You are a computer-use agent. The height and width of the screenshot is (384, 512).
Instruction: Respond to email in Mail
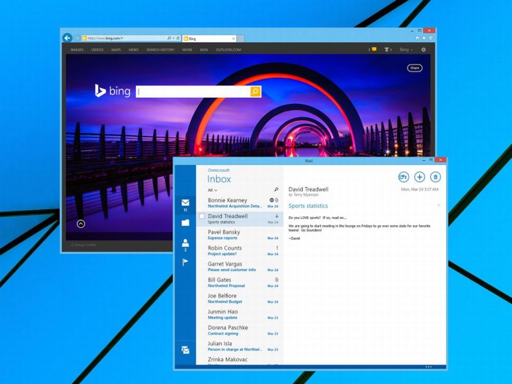(x=404, y=177)
